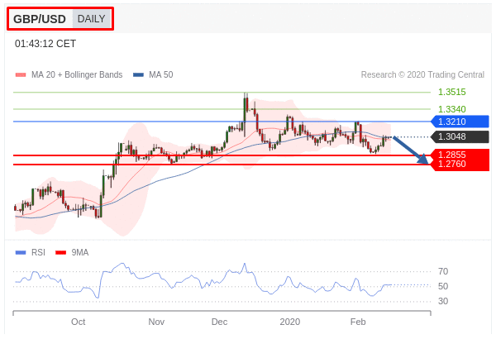
Task: Click the RSI legend label
Action: point(38,252)
